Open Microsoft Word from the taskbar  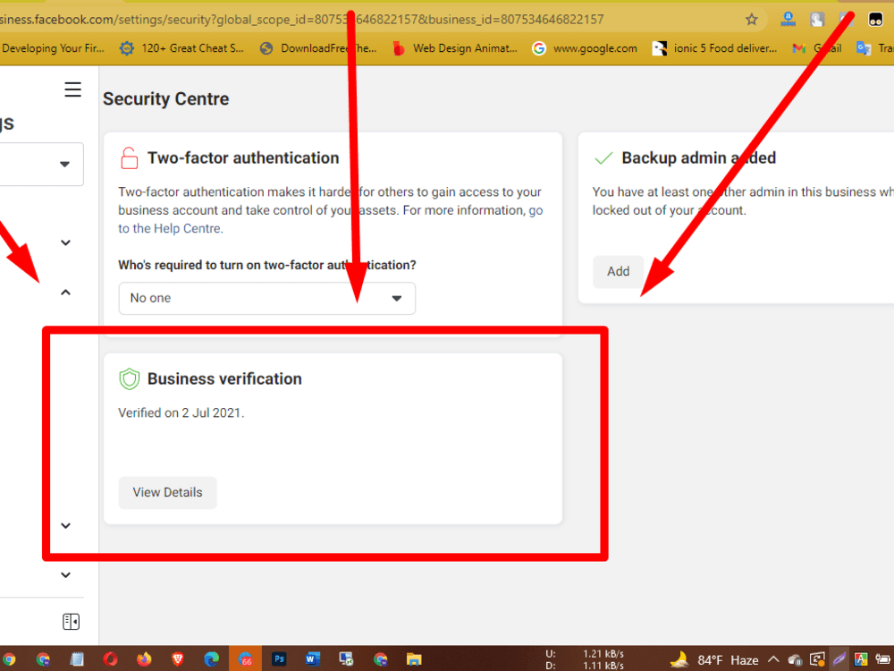(x=312, y=659)
